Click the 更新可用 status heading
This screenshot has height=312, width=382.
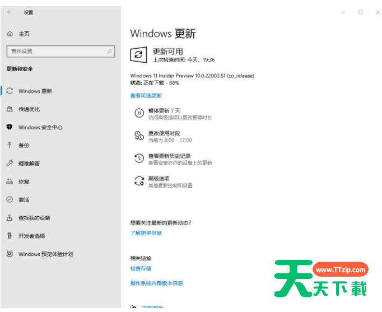(168, 52)
